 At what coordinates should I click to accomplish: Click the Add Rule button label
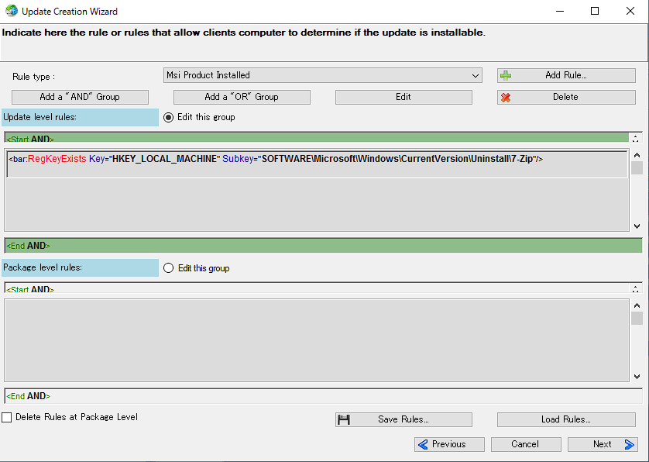point(566,75)
